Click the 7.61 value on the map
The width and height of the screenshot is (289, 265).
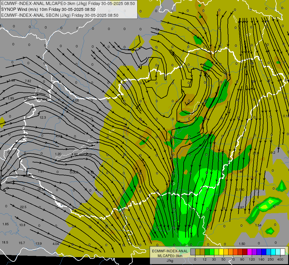pyautogui.click(x=41, y=172)
